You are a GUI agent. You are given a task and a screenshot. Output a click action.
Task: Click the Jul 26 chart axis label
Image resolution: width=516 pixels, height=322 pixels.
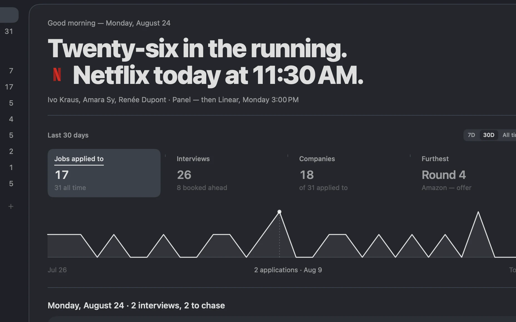(57, 270)
